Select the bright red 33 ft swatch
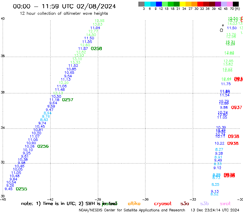This screenshot has height=213, width=243. point(200,4)
